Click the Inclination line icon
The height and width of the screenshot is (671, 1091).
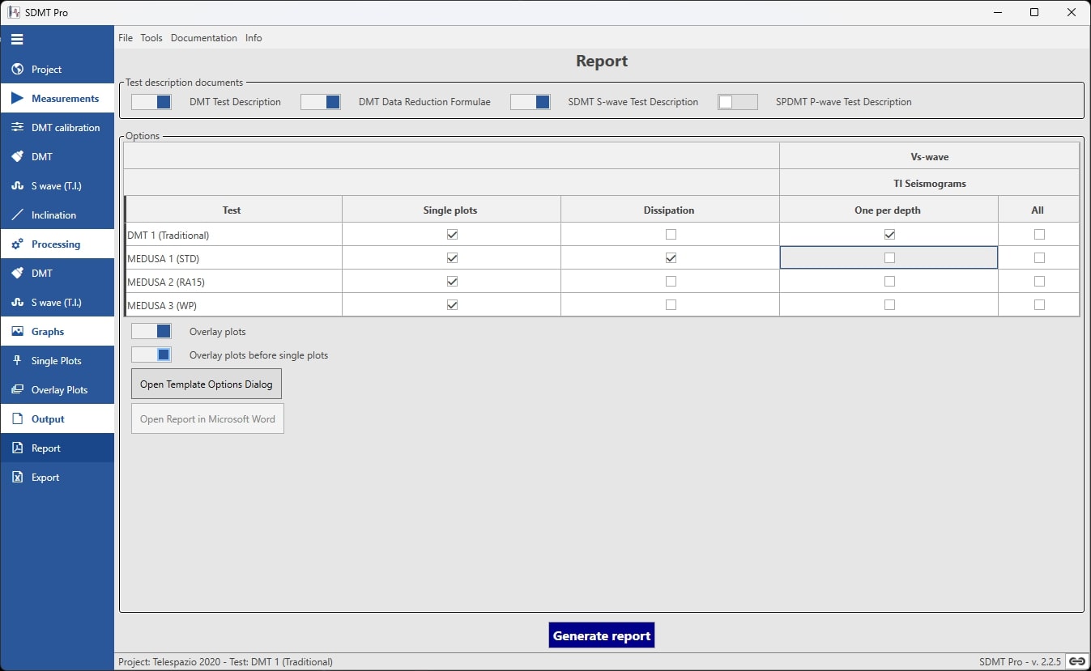click(x=17, y=215)
